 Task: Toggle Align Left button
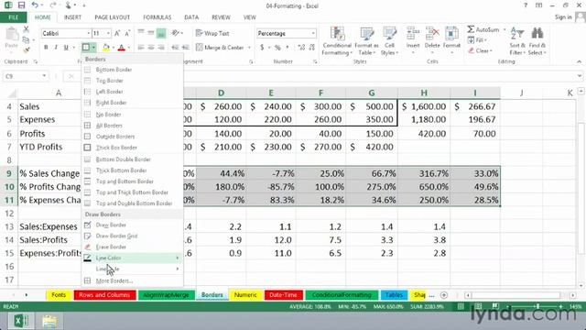pyautogui.click(x=141, y=47)
